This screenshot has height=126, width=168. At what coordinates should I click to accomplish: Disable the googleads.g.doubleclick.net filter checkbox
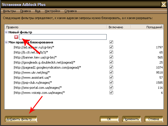click(111, 62)
